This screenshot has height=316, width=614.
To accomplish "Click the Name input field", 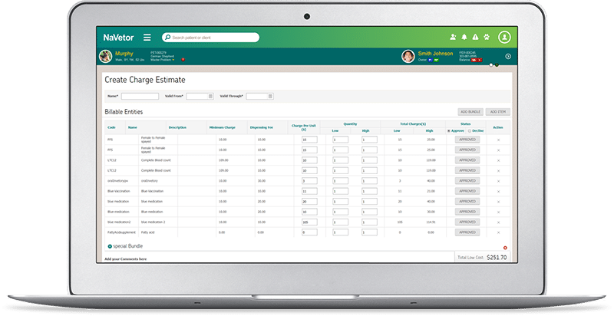I will [140, 96].
